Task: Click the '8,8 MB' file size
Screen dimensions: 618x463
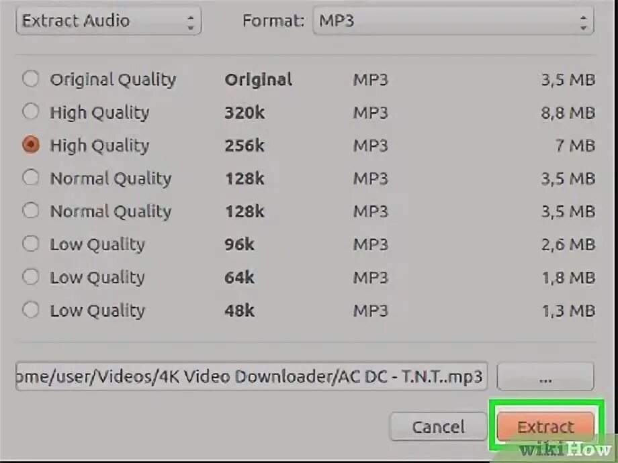Action: coord(568,113)
